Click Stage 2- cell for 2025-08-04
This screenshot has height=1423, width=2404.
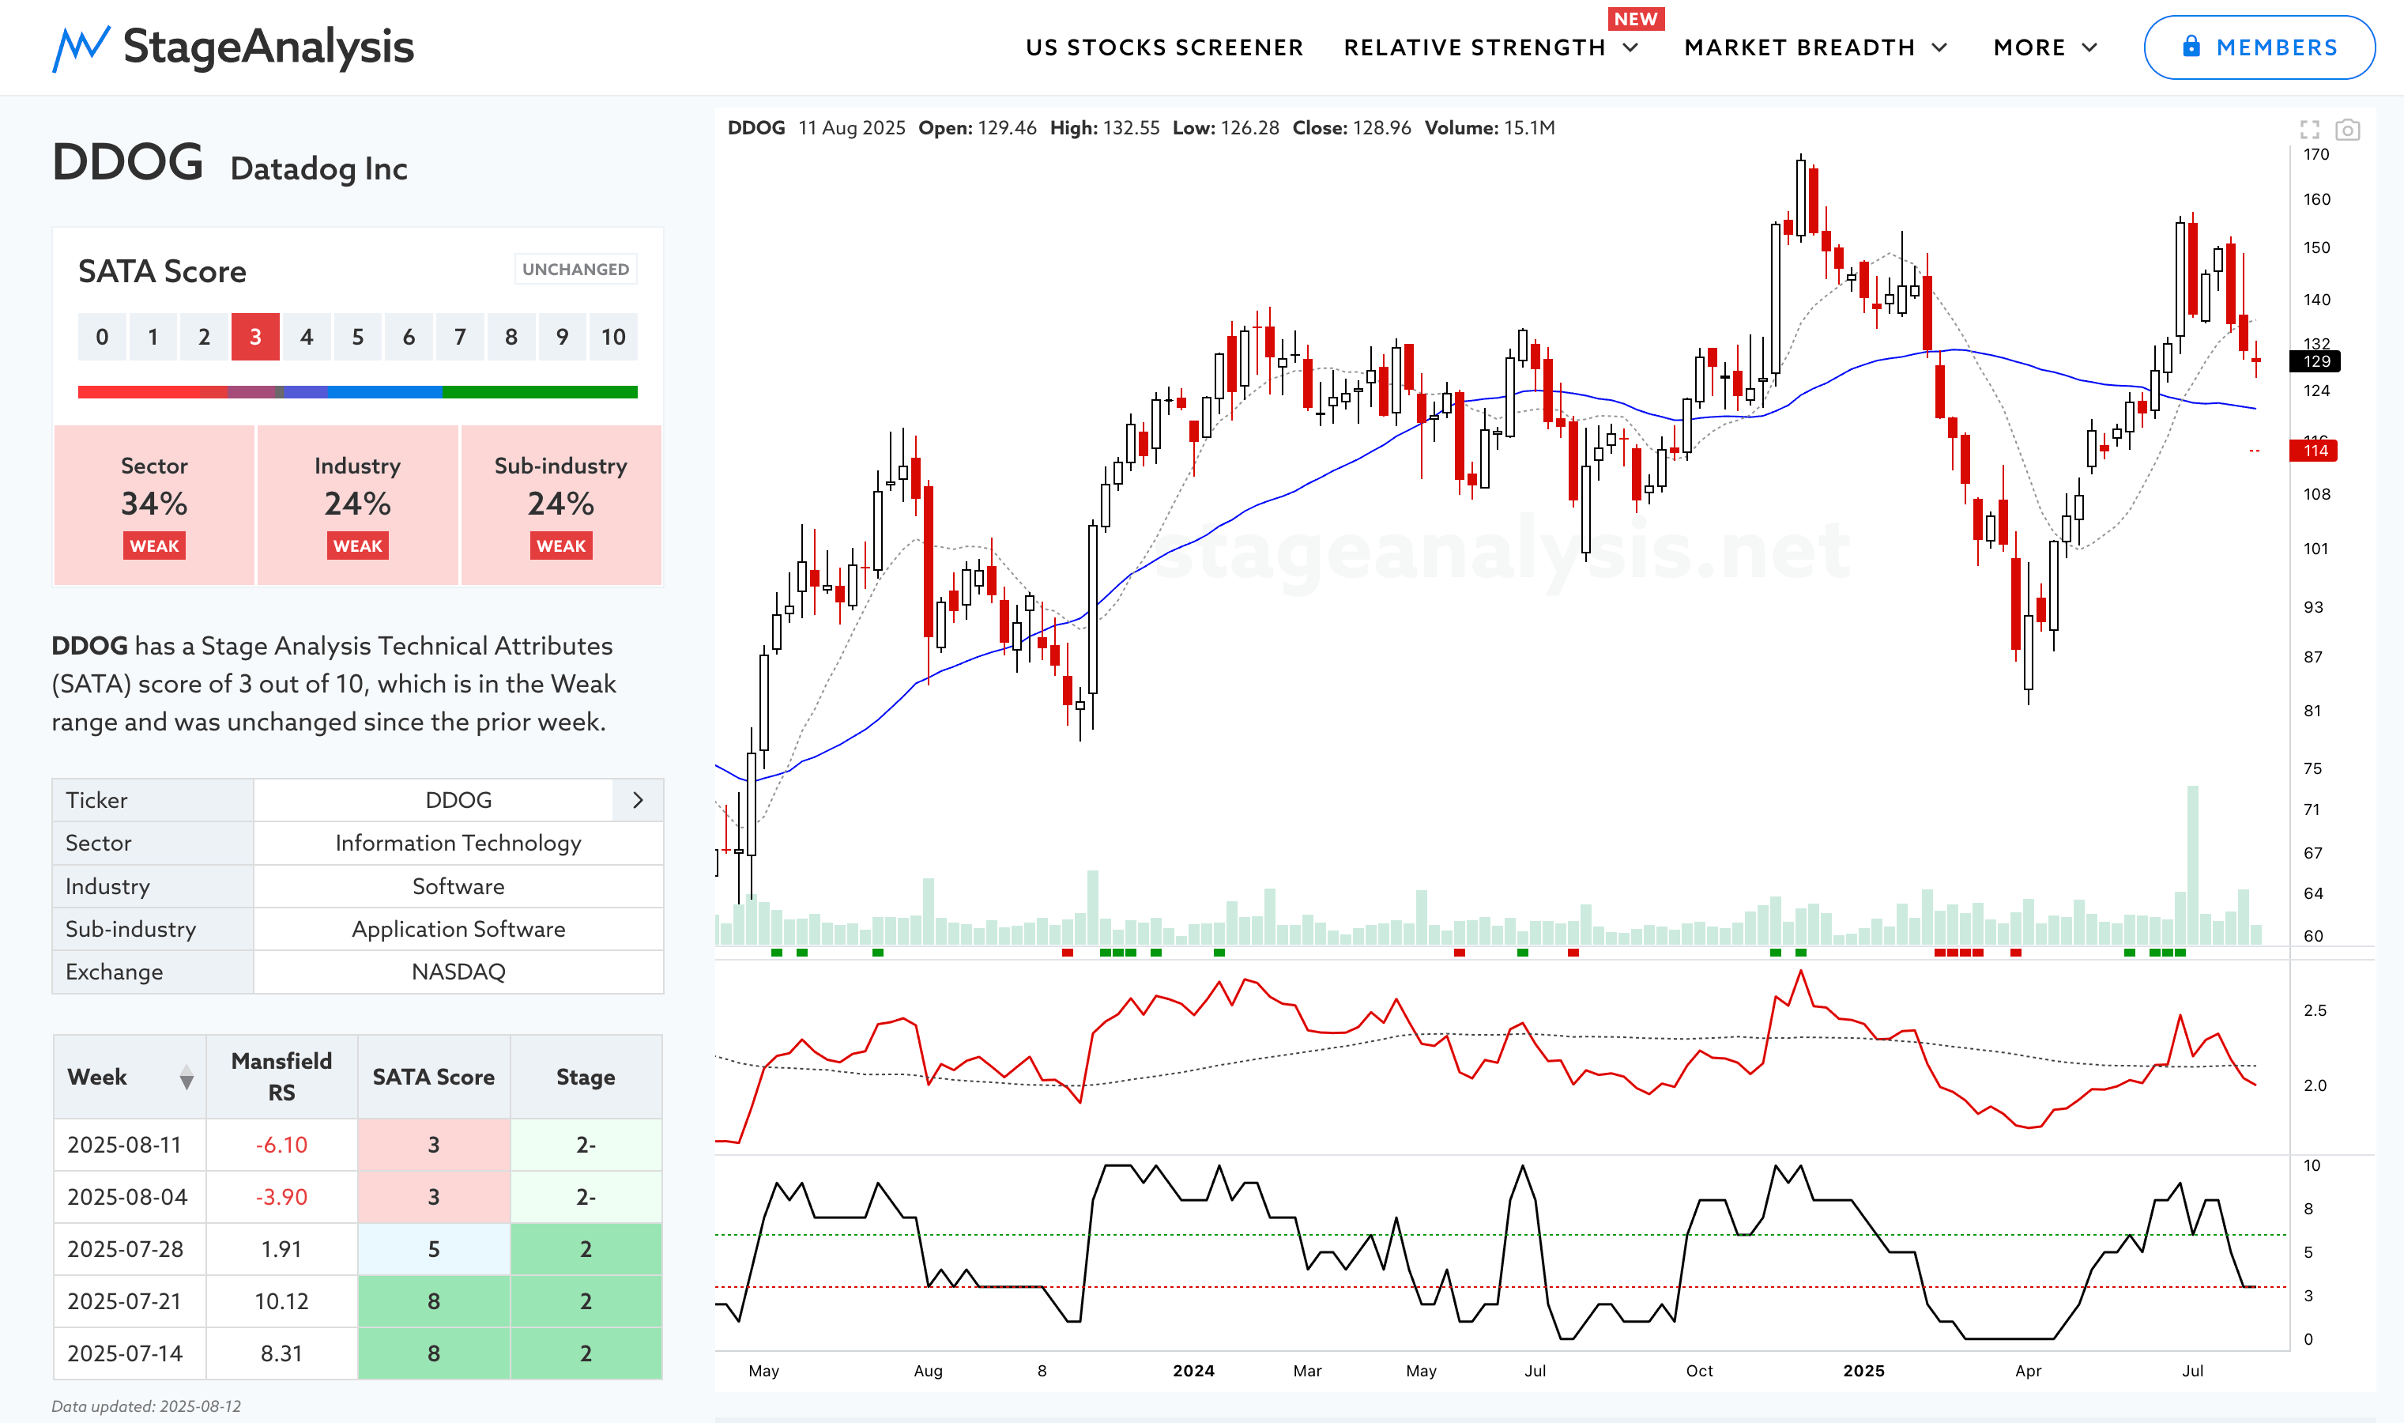pyautogui.click(x=586, y=1197)
